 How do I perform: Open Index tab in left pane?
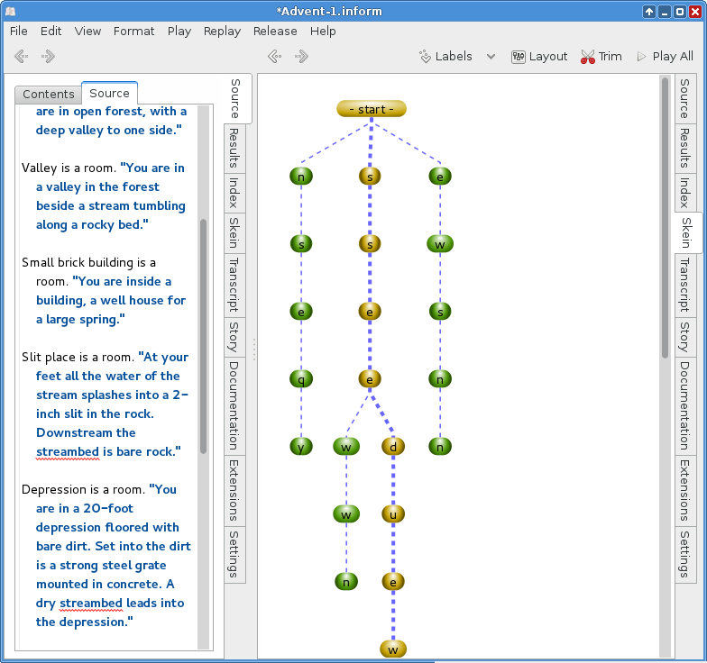click(x=234, y=193)
